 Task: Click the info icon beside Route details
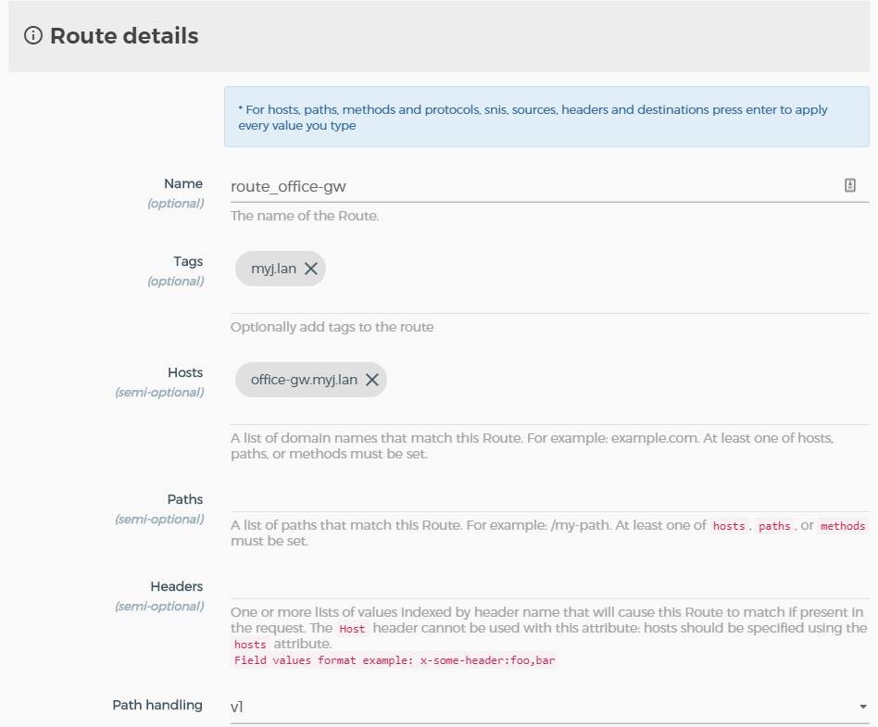tap(33, 36)
